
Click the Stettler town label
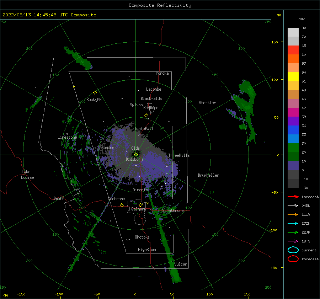[x=207, y=103]
